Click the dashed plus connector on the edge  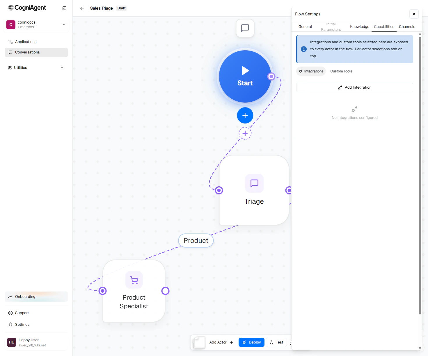[245, 133]
